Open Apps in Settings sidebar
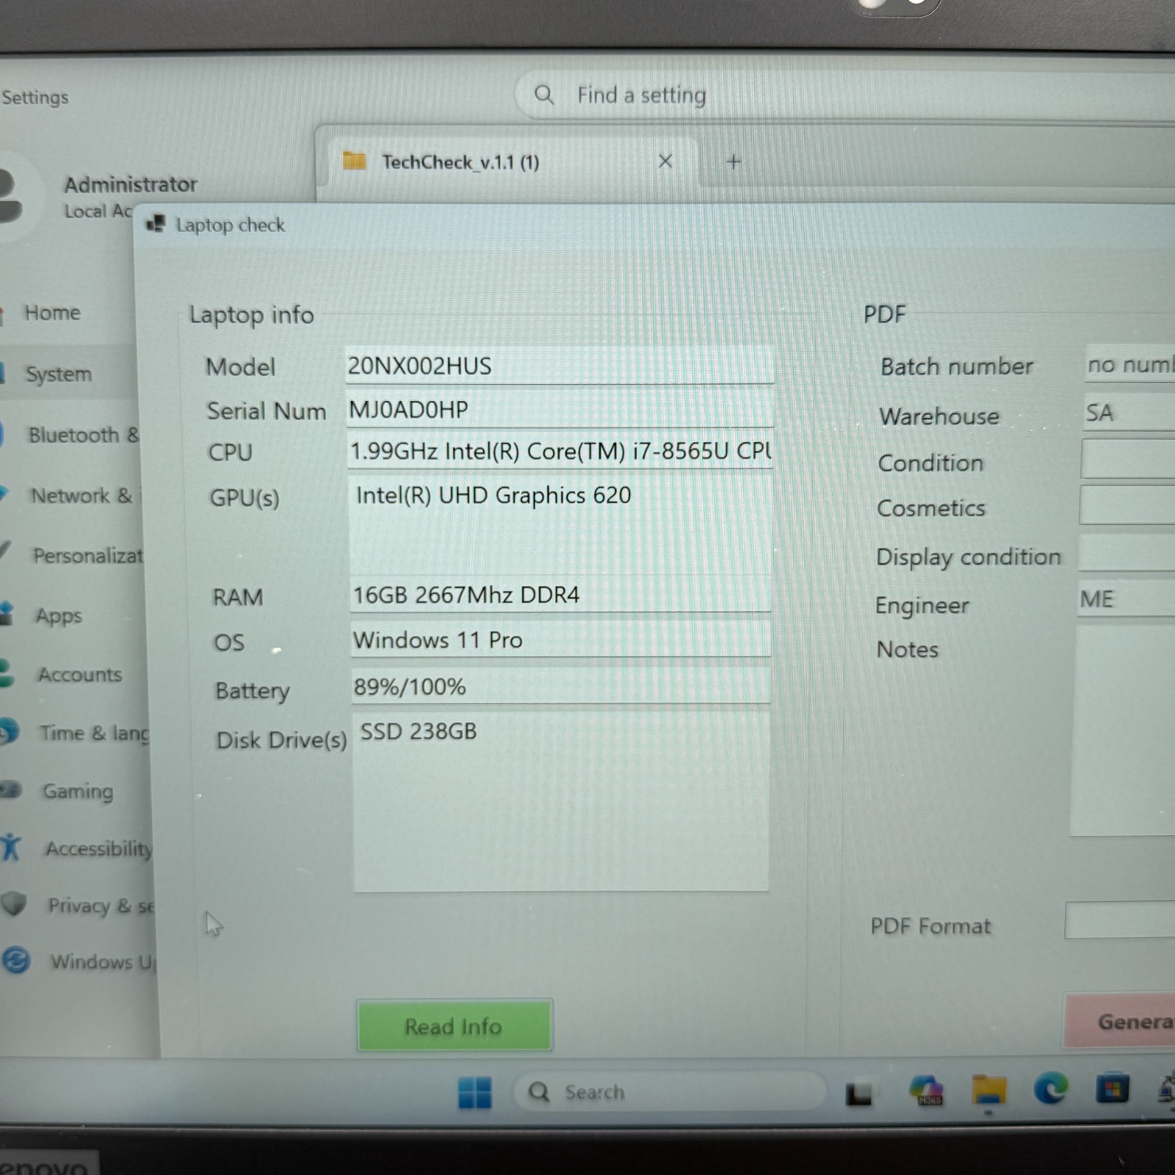 coord(59,615)
